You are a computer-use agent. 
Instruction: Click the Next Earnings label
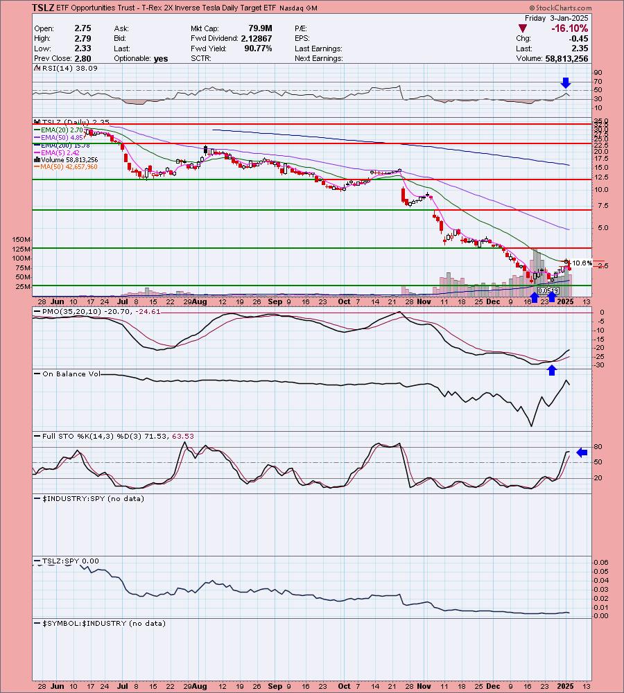(x=319, y=58)
